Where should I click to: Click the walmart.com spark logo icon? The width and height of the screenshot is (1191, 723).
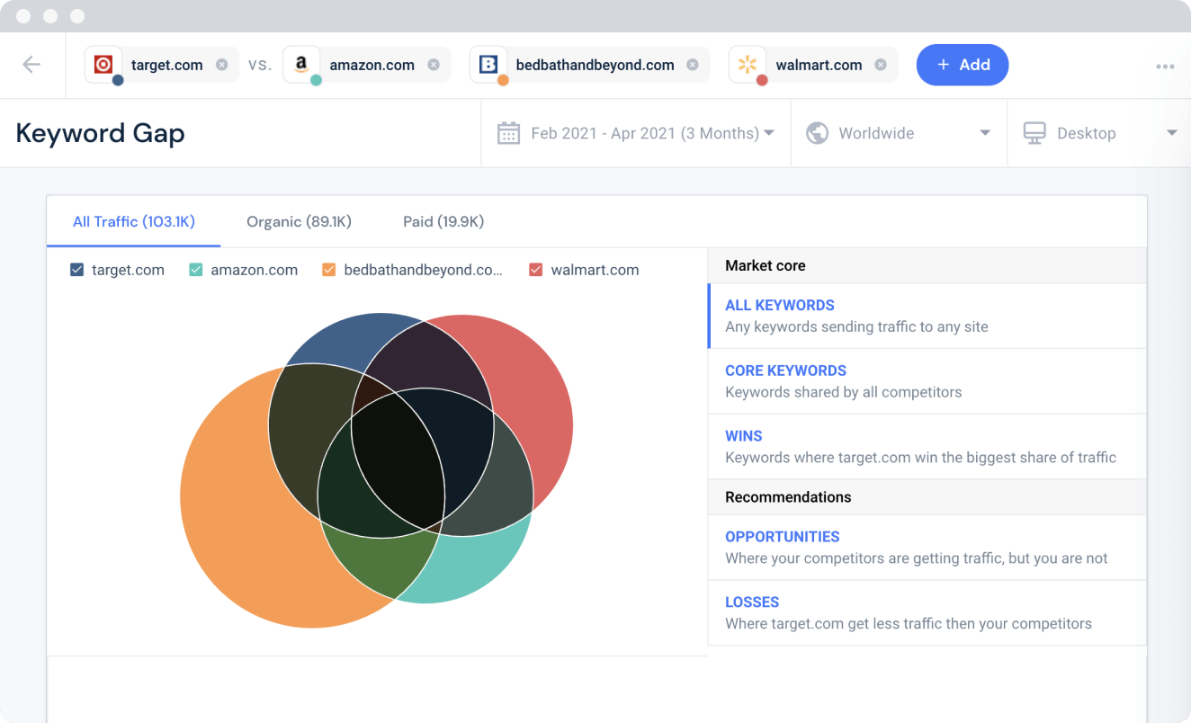747,65
